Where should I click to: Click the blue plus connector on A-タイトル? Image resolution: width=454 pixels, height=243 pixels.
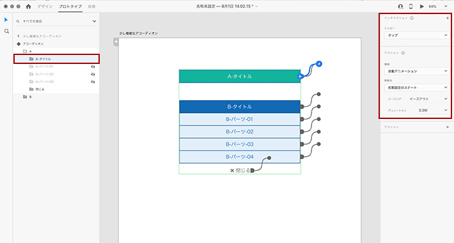pyautogui.click(x=301, y=77)
